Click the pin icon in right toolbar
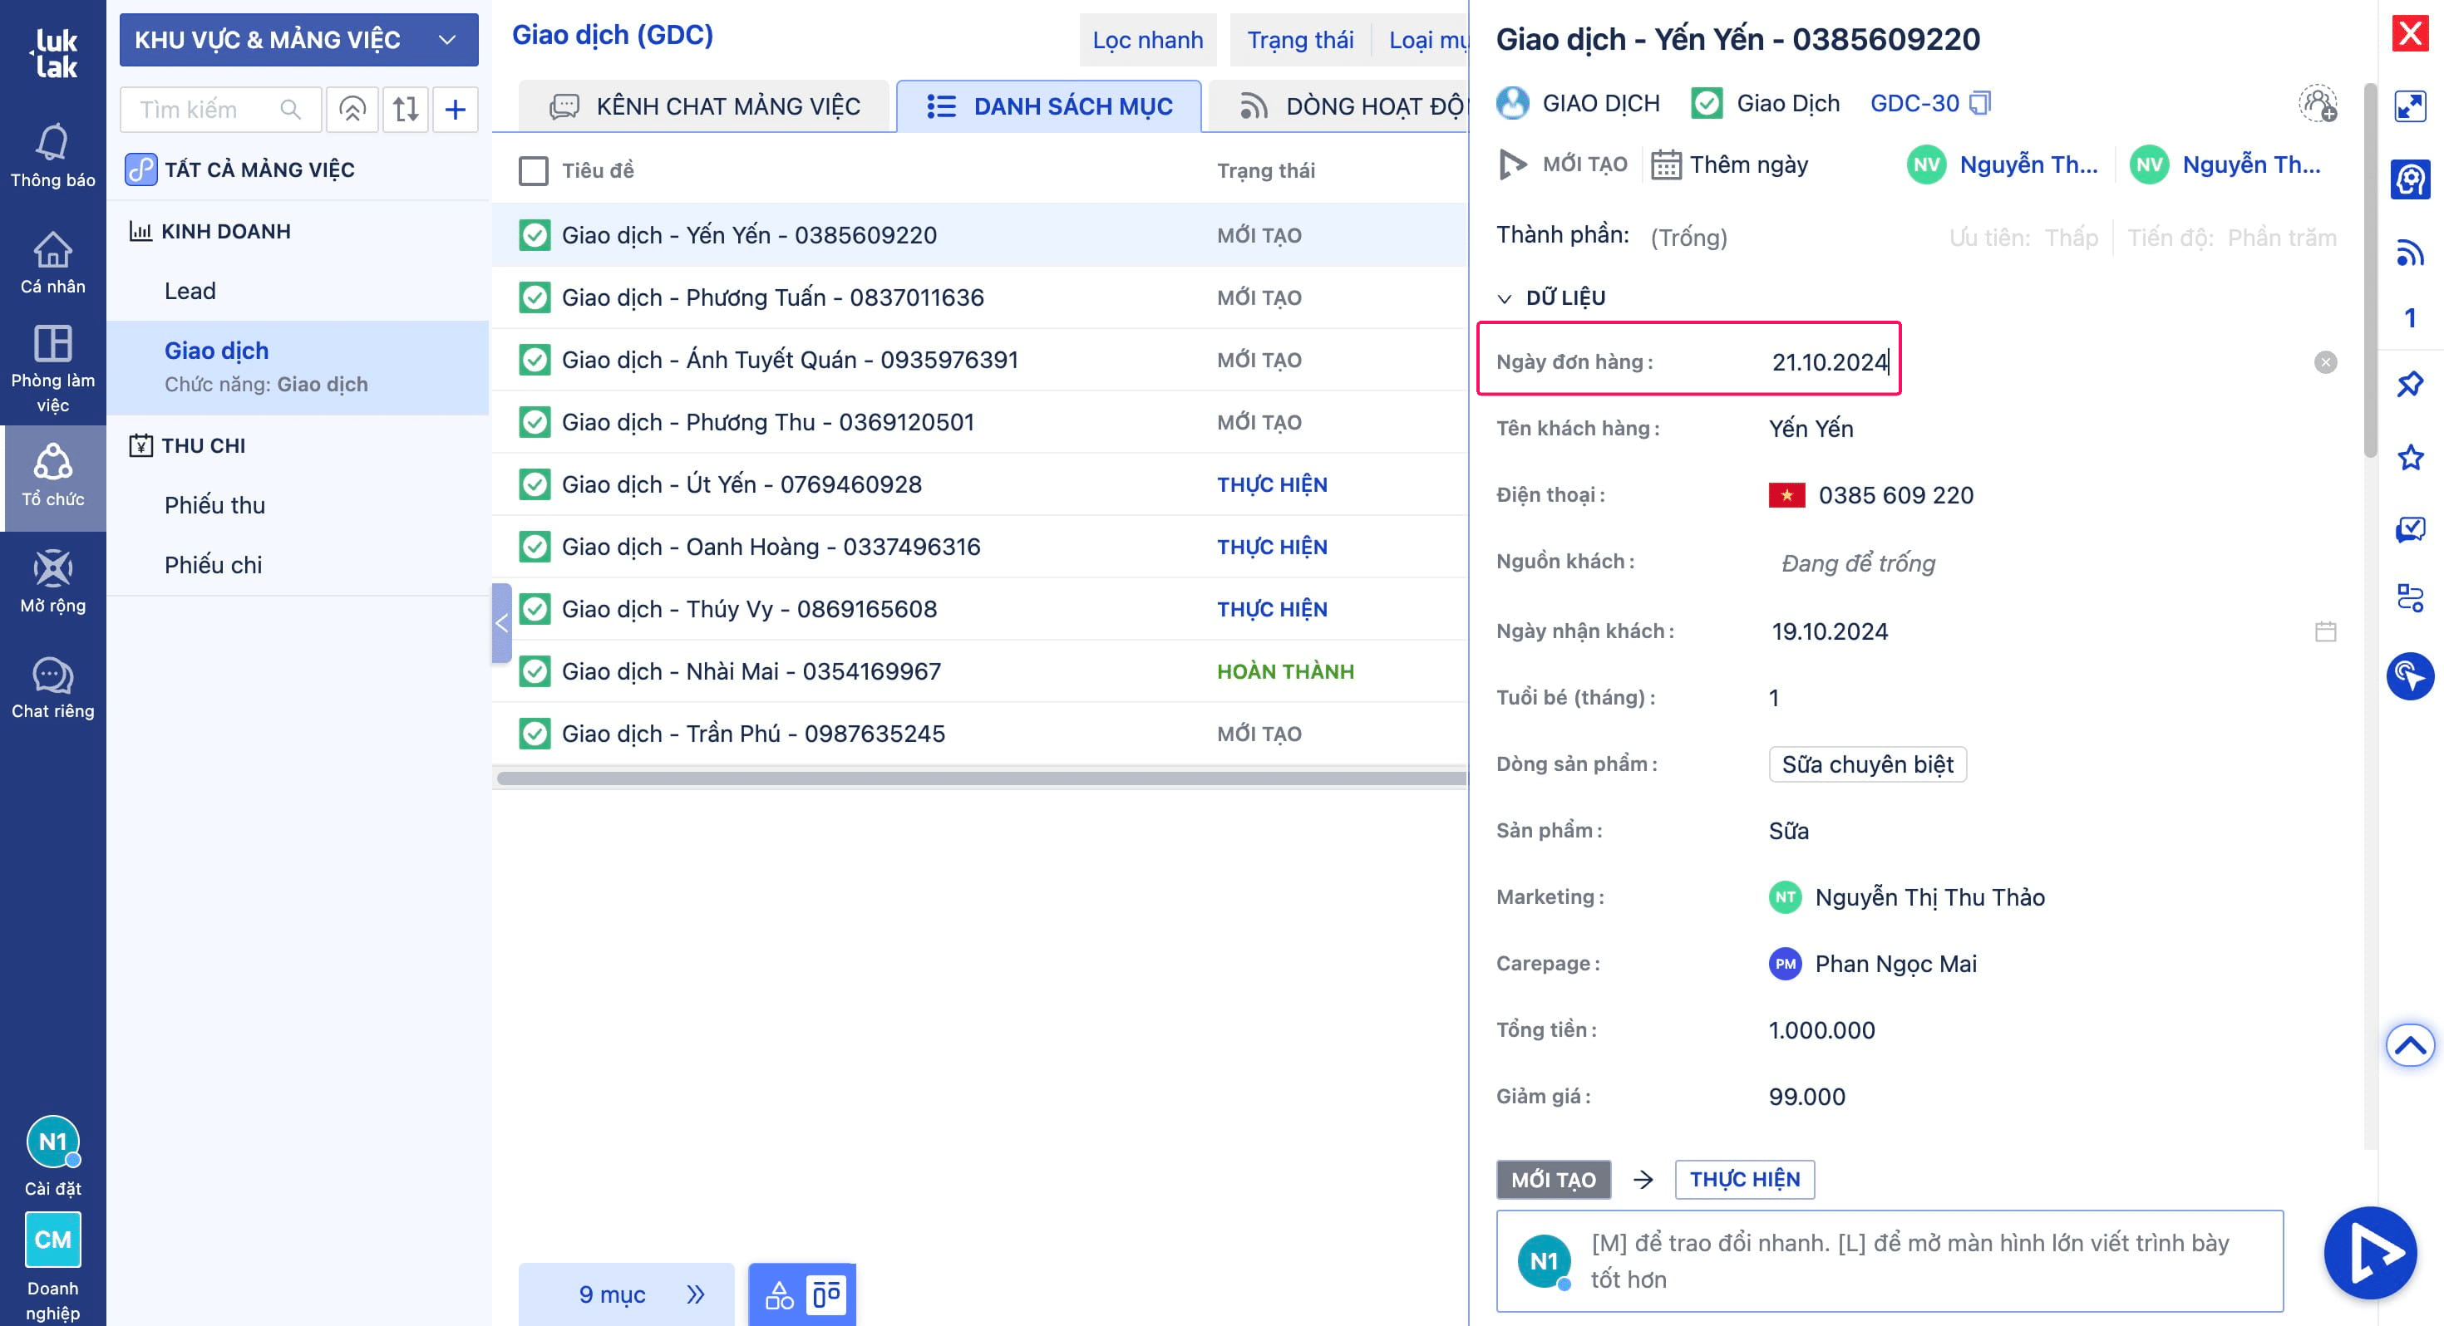Viewport: 2444px width, 1326px height. (2410, 384)
